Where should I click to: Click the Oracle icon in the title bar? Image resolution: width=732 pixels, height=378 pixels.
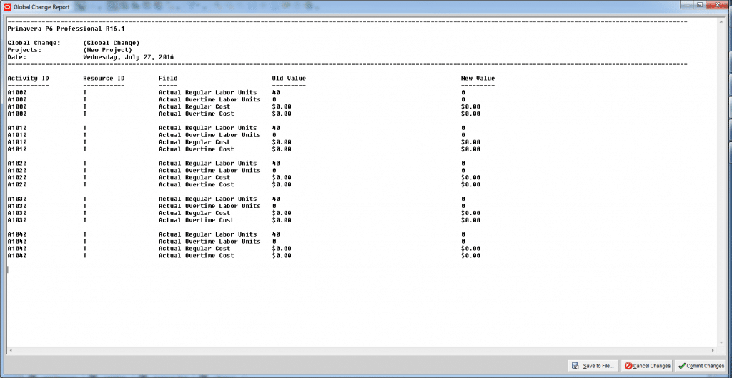pos(7,7)
